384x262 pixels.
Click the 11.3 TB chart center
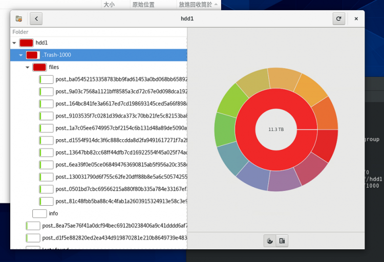276,129
